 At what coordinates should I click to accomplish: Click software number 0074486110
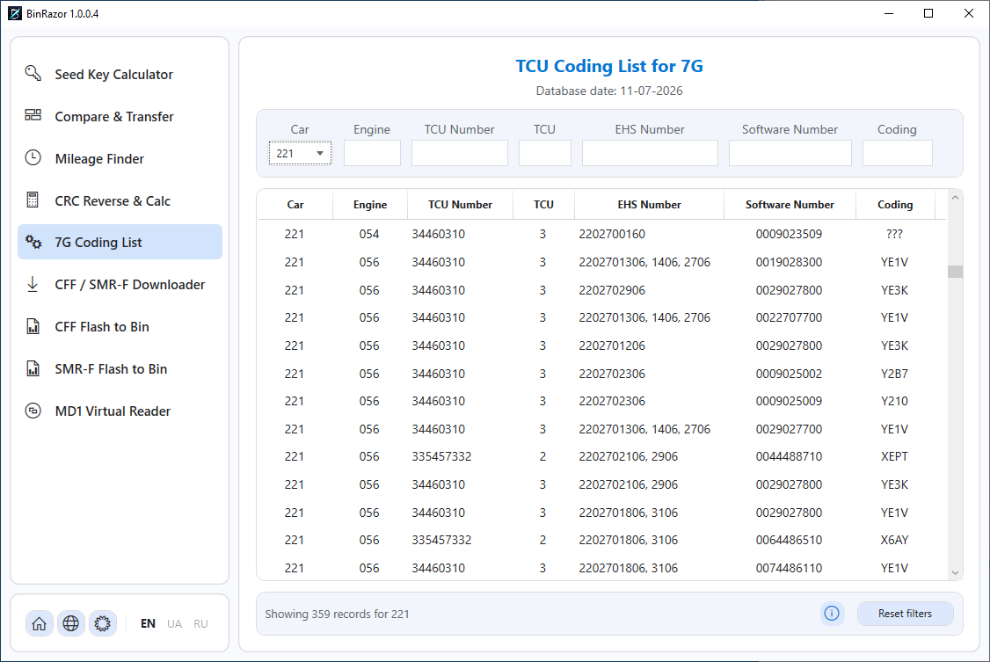[x=789, y=568]
